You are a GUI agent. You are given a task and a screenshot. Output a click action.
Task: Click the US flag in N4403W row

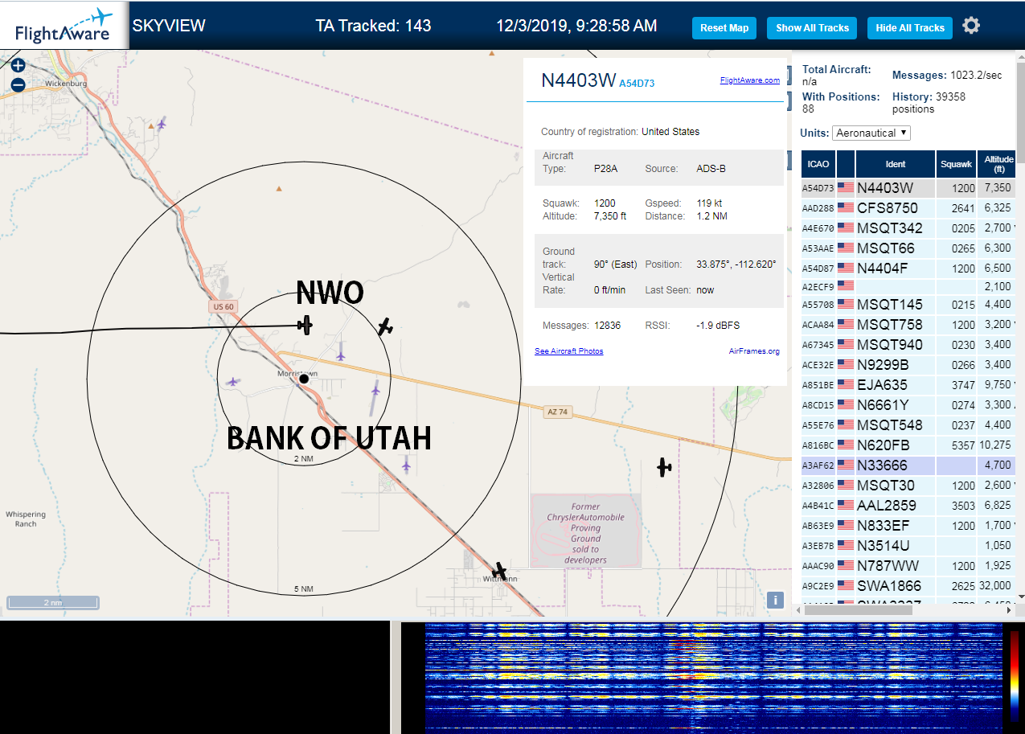[845, 188]
